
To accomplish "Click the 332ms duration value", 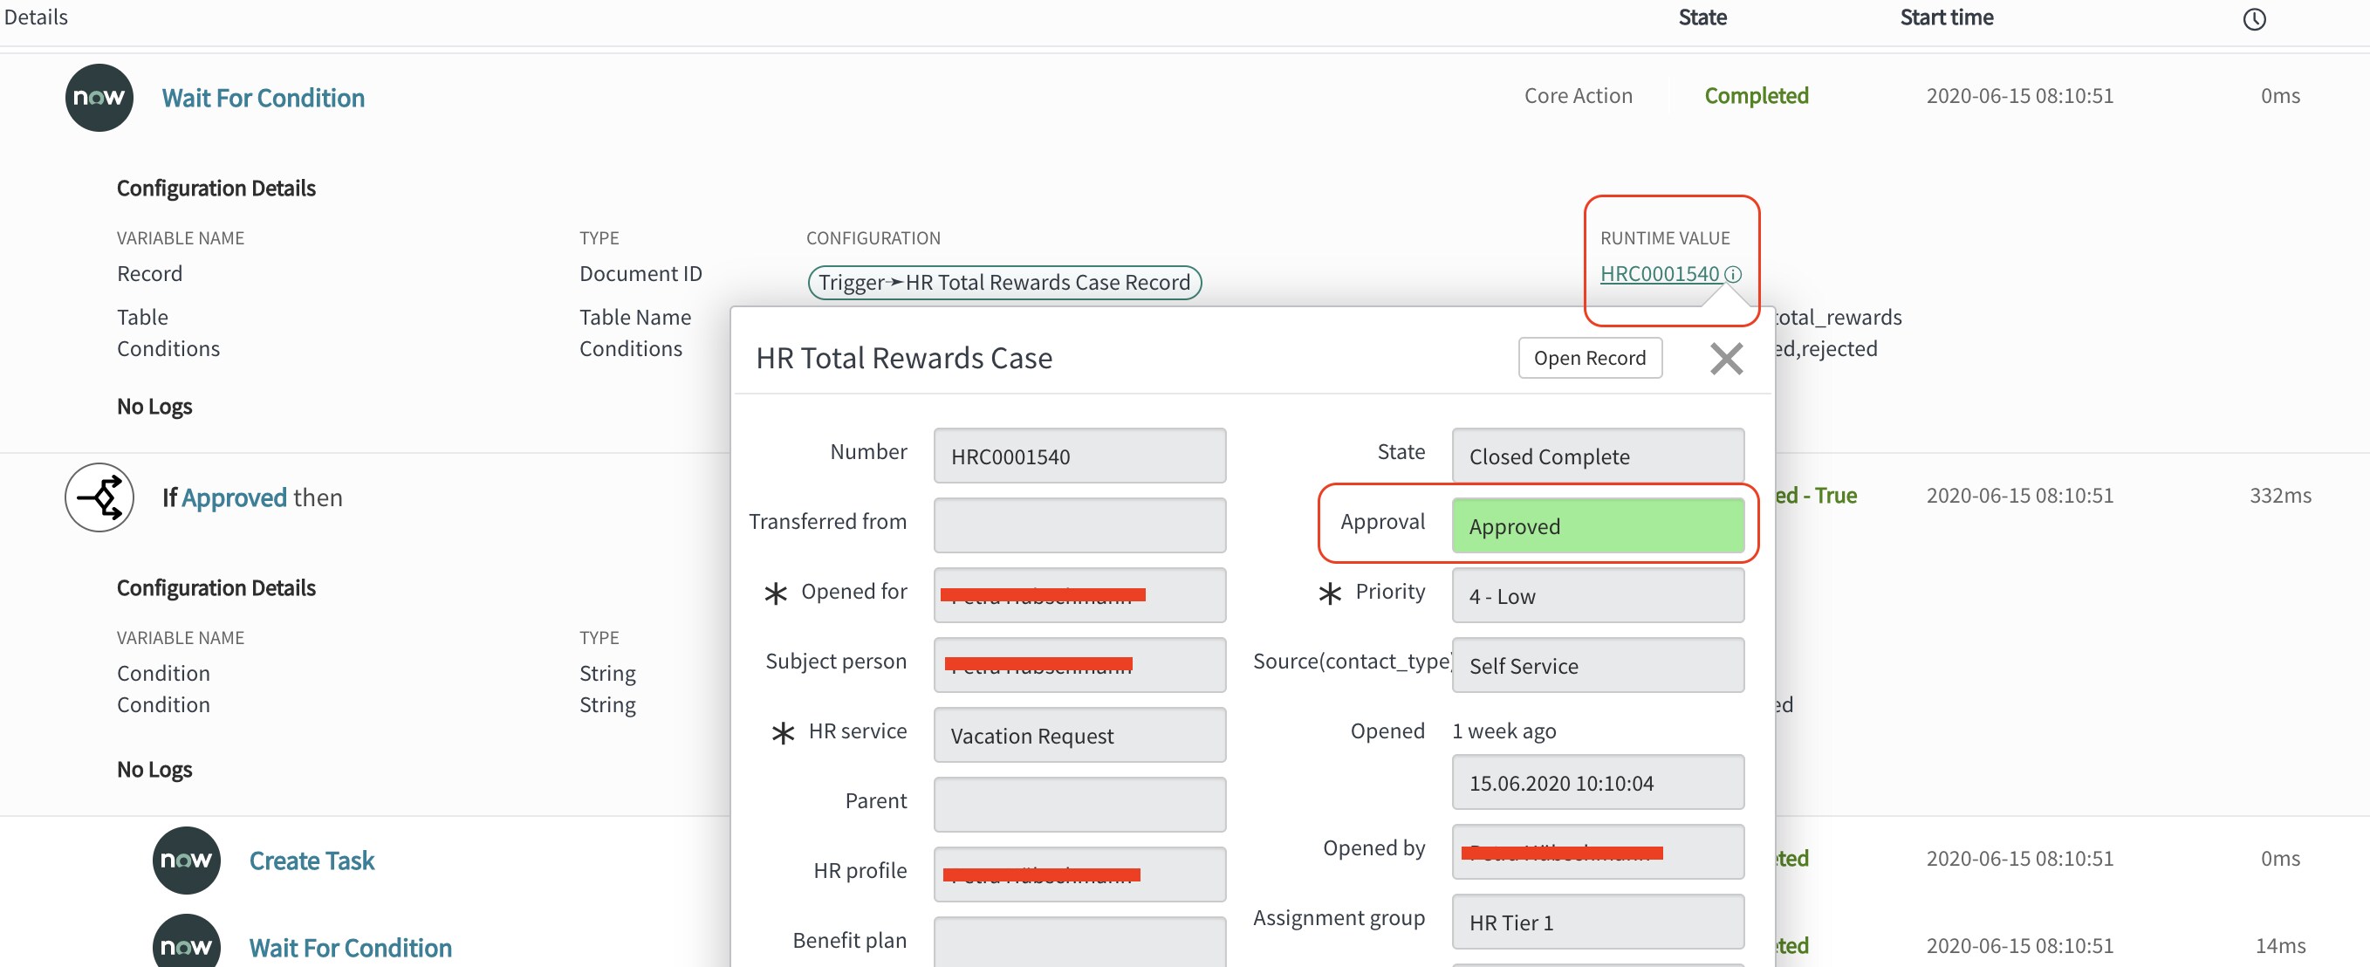I will tap(2280, 495).
